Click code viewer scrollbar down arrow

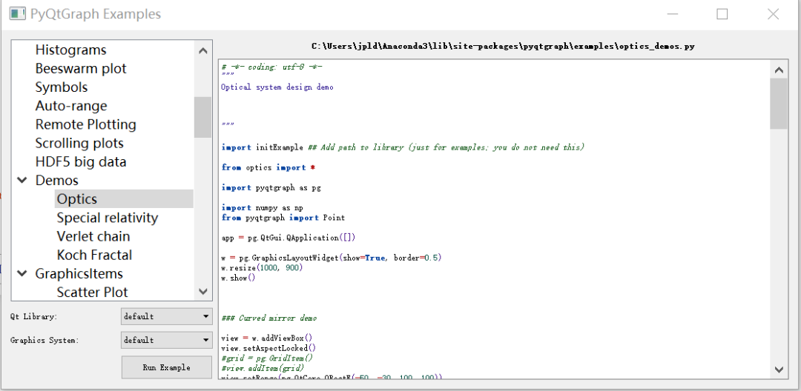pyautogui.click(x=779, y=369)
